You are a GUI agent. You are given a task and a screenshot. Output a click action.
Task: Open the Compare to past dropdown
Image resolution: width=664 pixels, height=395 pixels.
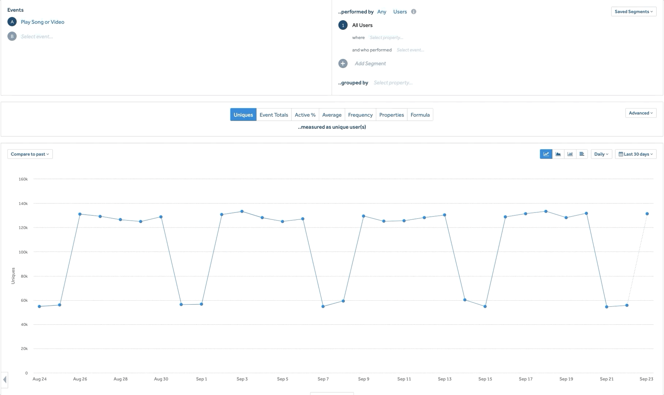tap(30, 154)
